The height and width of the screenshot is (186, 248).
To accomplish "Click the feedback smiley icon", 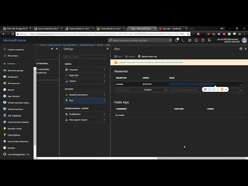I will point(196,40).
